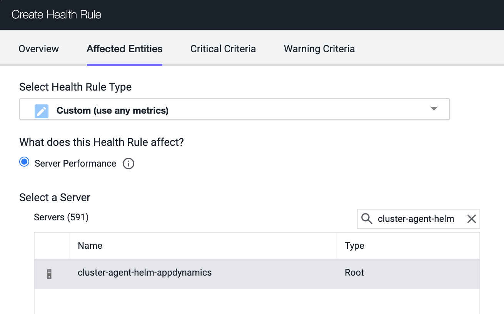The image size is (504, 314).
Task: Select the Server Performance radio button
Action: pos(24,162)
